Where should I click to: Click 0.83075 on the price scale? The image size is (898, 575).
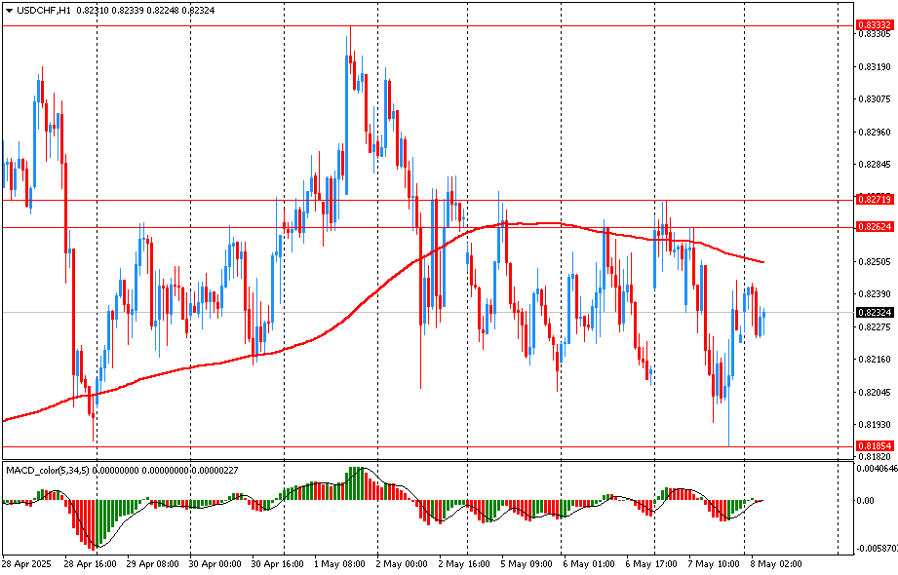pos(874,98)
